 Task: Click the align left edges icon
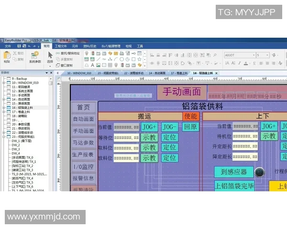pyautogui.click(x=152, y=55)
